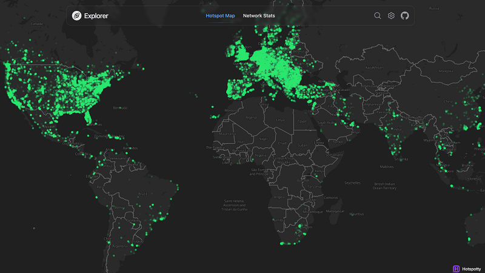Click the Bermuda label on the map
This screenshot has height=273, width=485.
[121, 107]
